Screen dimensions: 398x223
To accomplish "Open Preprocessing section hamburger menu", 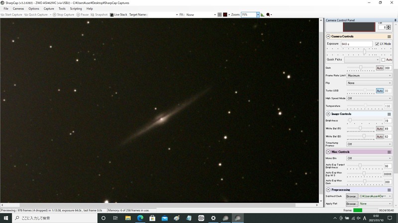I will [x=389, y=190].
